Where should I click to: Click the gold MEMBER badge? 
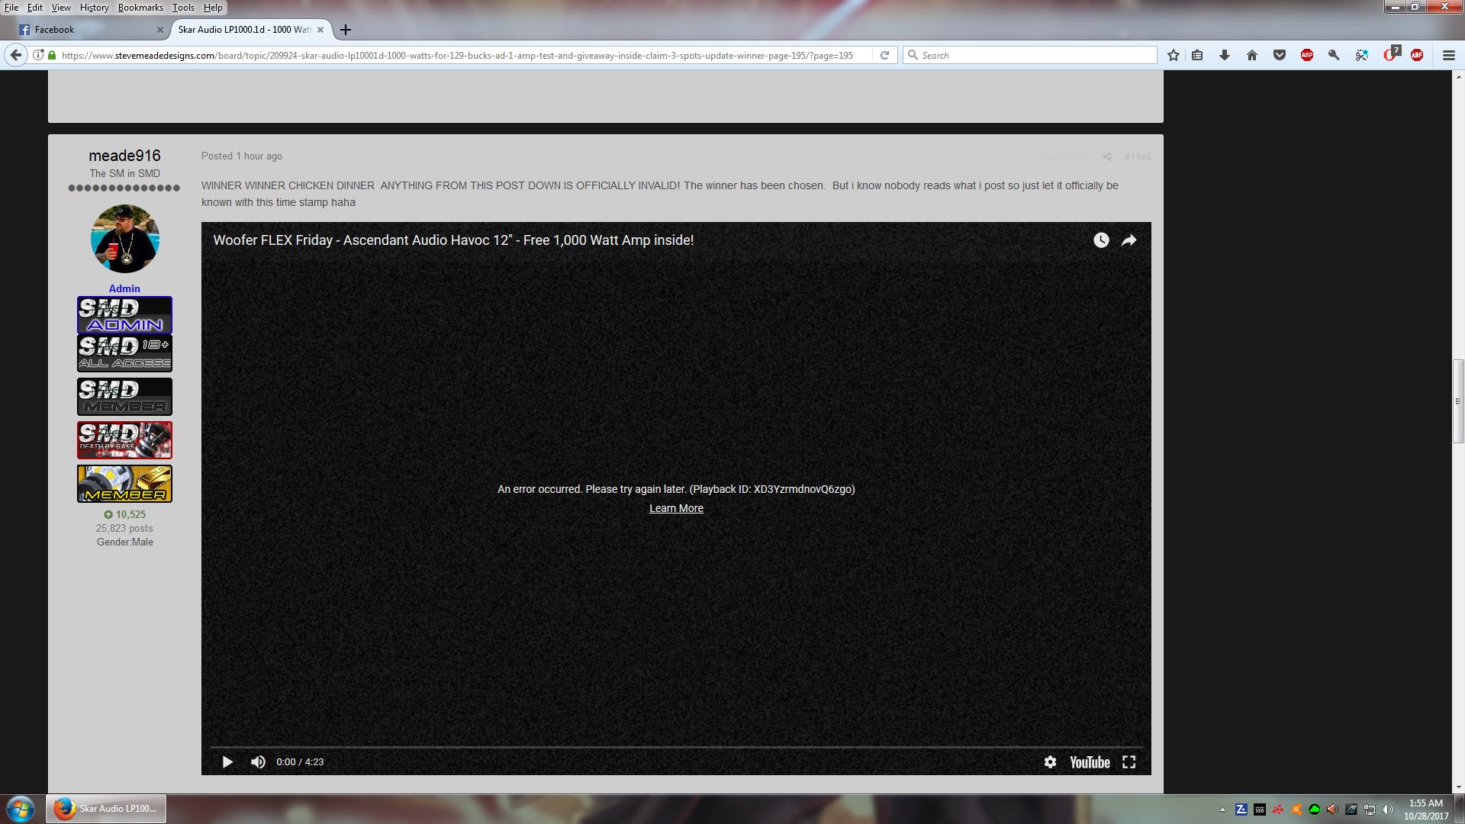[x=124, y=484]
